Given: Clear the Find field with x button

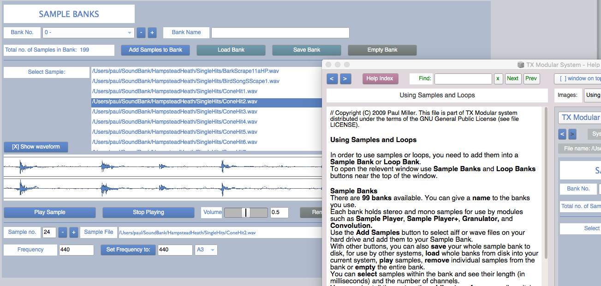Looking at the screenshot, I should (498, 79).
